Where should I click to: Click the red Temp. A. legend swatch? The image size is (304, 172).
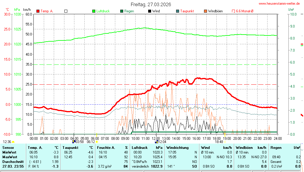pyautogui.click(x=38, y=11)
